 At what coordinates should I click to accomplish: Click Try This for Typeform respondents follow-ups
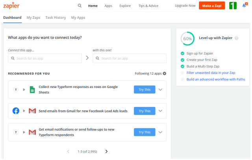tap(145, 132)
